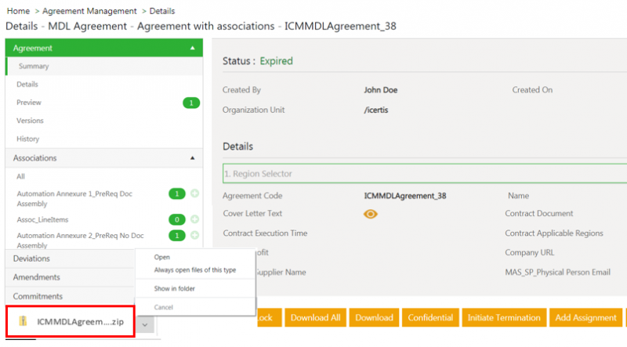The image size is (627, 347).
Task: Click the Contract Document label
Action: 539,214
